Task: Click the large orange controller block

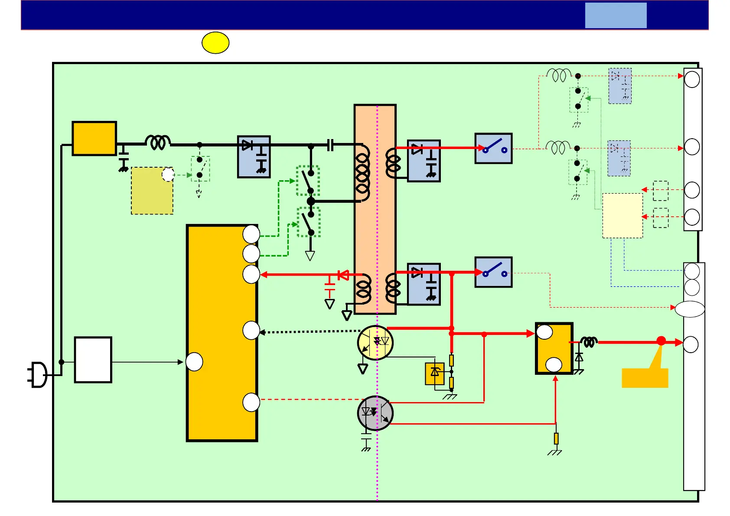Action: pyautogui.click(x=222, y=333)
